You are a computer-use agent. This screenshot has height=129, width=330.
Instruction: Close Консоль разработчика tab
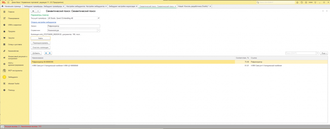tap(210, 6)
